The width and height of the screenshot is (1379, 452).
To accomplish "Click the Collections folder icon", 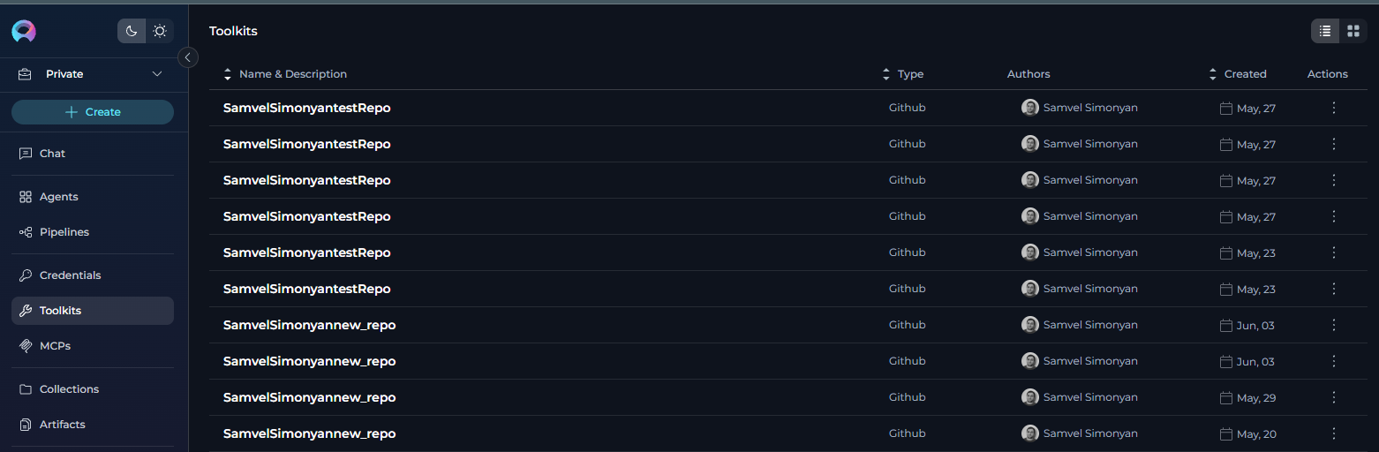I will click(x=26, y=389).
